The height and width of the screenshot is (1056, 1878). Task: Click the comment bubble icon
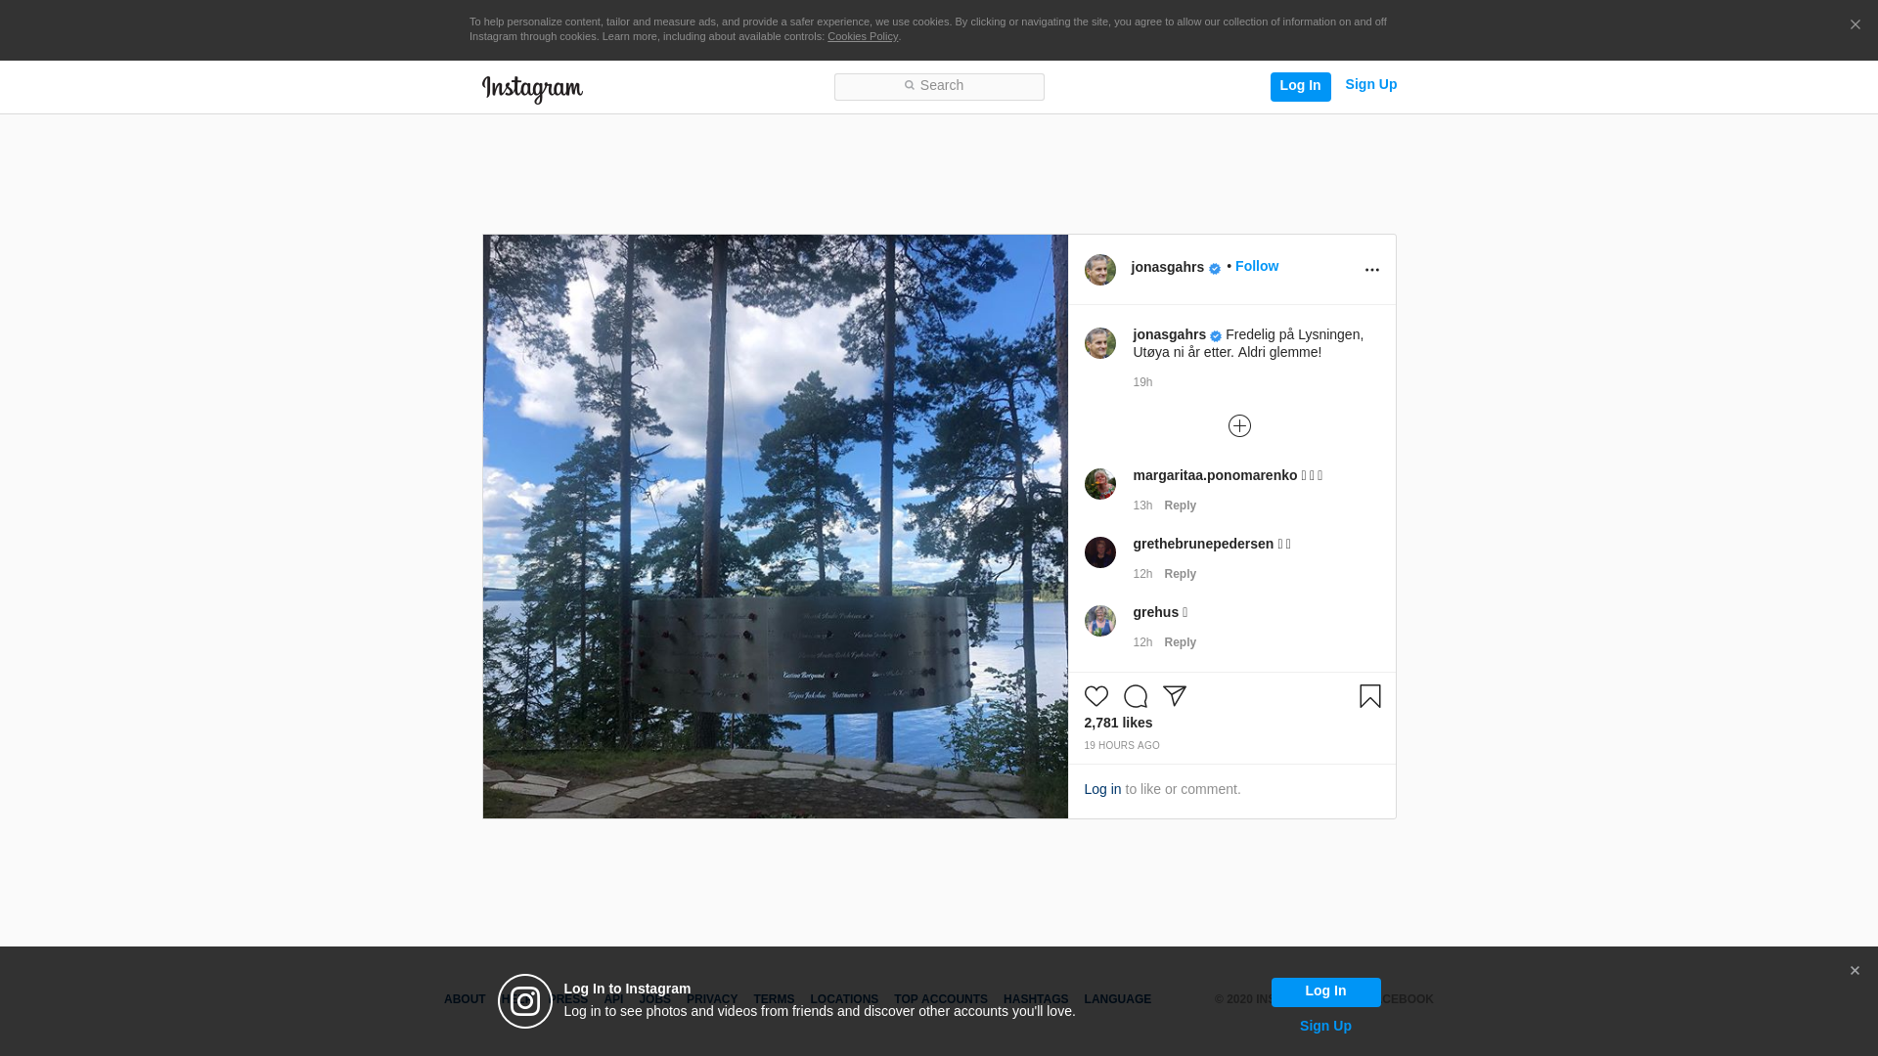click(1136, 696)
